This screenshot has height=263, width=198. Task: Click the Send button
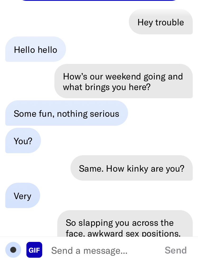click(x=176, y=250)
